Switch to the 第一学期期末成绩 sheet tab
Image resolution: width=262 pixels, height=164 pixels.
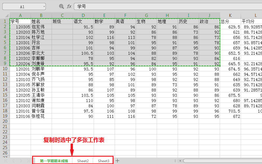[x=54, y=161]
